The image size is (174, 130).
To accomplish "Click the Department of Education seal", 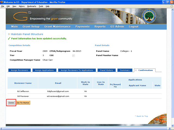I will point(149,16).
